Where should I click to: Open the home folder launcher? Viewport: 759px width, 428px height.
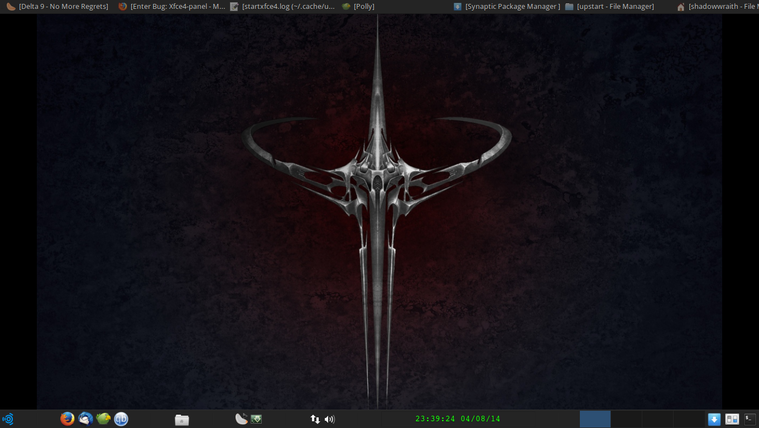point(182,420)
